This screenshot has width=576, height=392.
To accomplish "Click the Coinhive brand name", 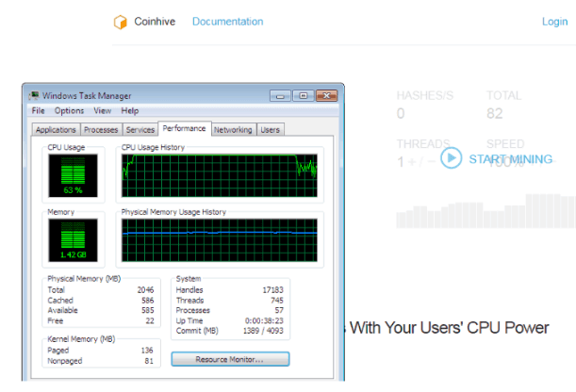I will (x=155, y=22).
